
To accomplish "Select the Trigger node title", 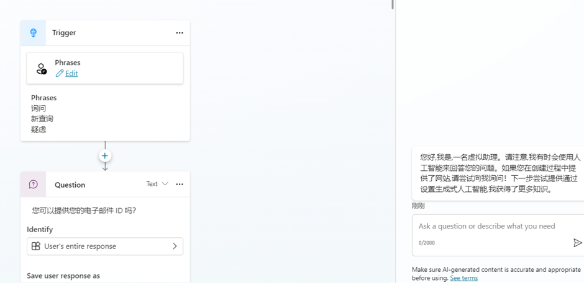I will (x=64, y=33).
